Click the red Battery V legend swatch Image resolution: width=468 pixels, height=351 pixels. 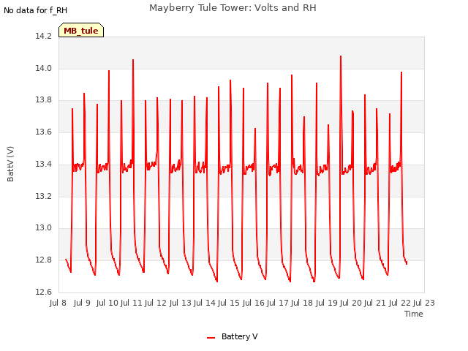coord(211,338)
